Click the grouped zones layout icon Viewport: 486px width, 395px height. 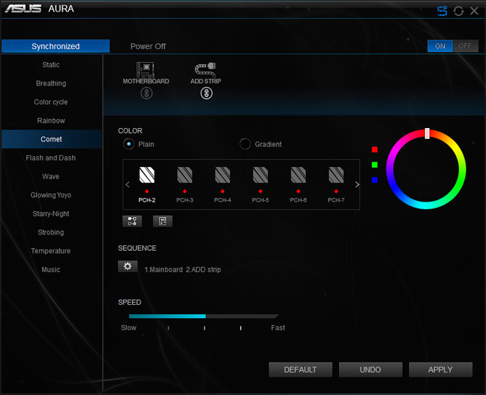click(132, 221)
